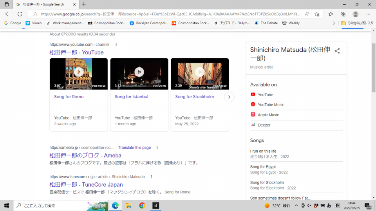Open Google Chrome from taskbar
This screenshot has height=211, width=376.
coord(142,206)
